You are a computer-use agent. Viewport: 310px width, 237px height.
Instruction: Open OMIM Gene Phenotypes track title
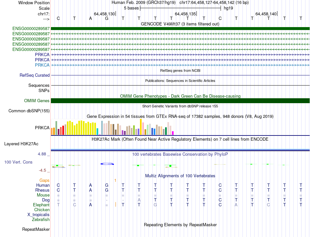point(180,96)
